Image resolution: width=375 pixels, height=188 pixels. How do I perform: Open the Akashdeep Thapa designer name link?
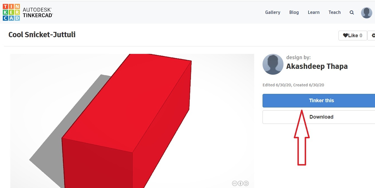(x=317, y=66)
